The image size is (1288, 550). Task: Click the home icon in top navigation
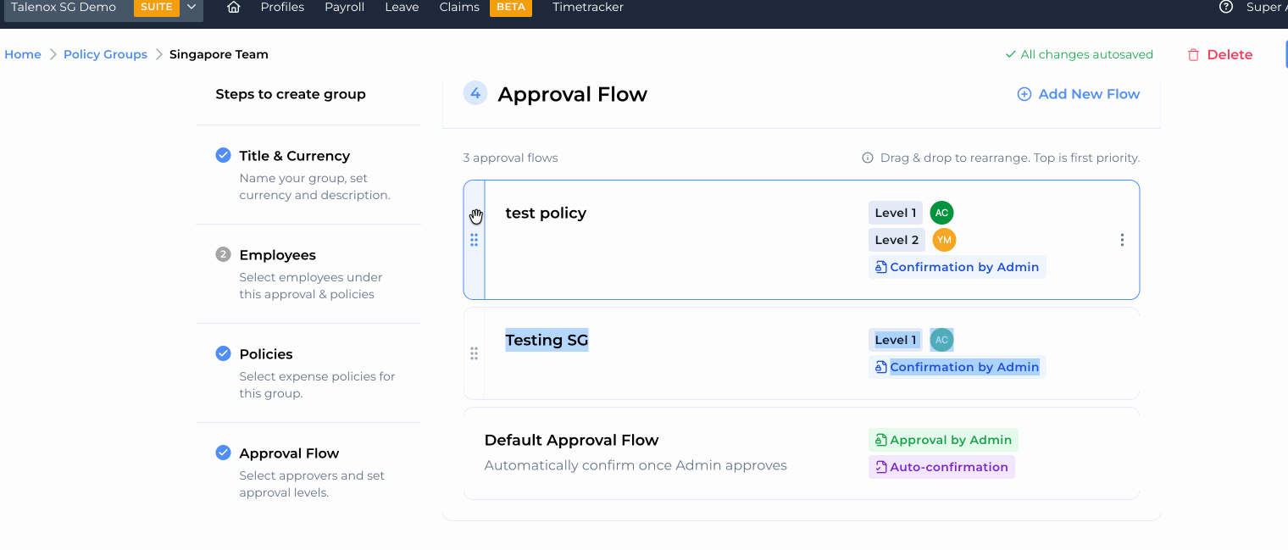234,8
